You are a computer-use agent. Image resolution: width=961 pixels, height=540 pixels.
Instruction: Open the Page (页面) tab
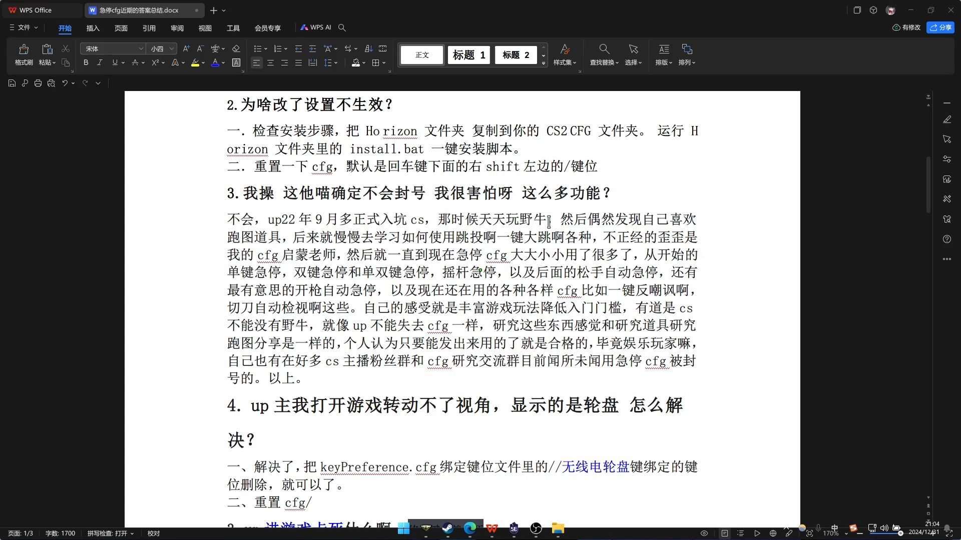[x=121, y=28]
